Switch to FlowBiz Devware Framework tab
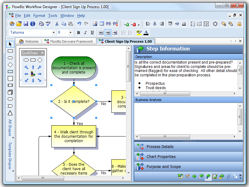This screenshot has height=187, width=249. coord(69,41)
